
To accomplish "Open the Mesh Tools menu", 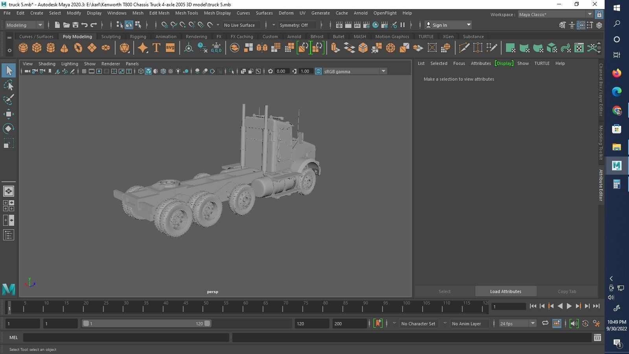I will coord(186,13).
